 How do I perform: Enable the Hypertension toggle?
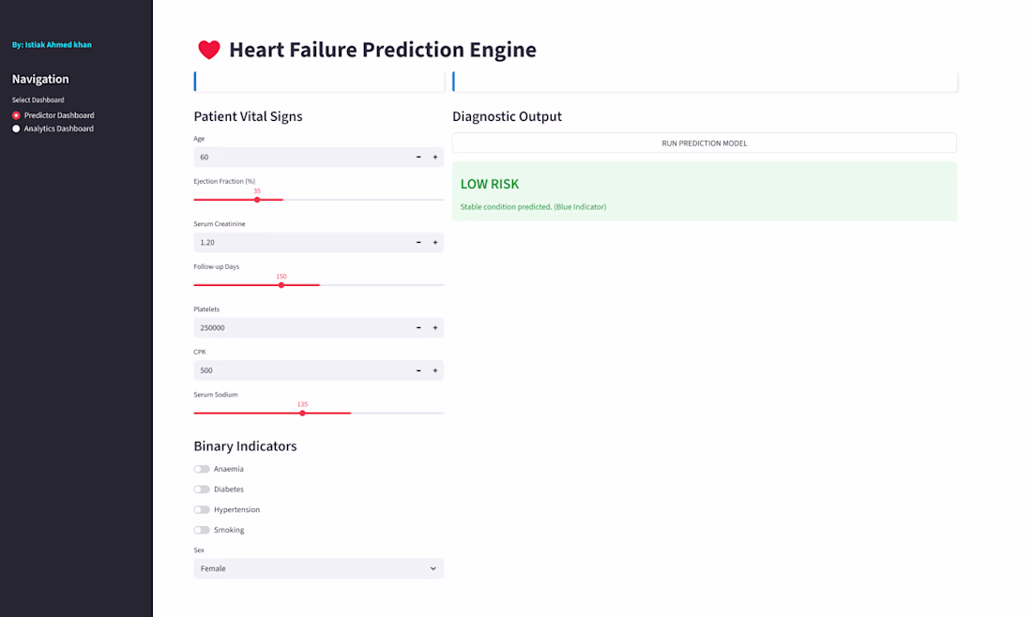pyautogui.click(x=202, y=510)
